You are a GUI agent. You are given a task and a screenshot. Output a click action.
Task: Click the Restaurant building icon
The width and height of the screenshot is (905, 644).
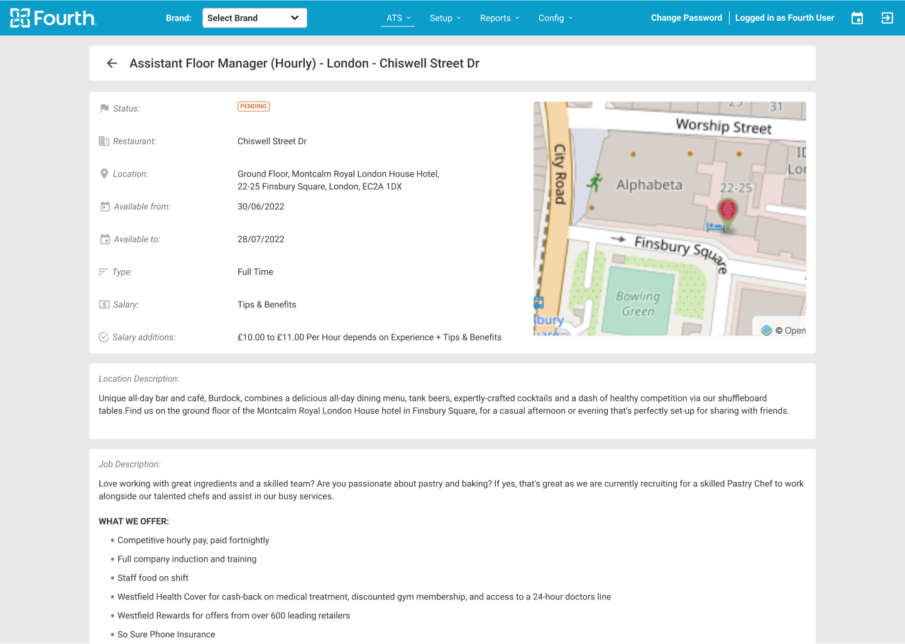click(x=104, y=141)
